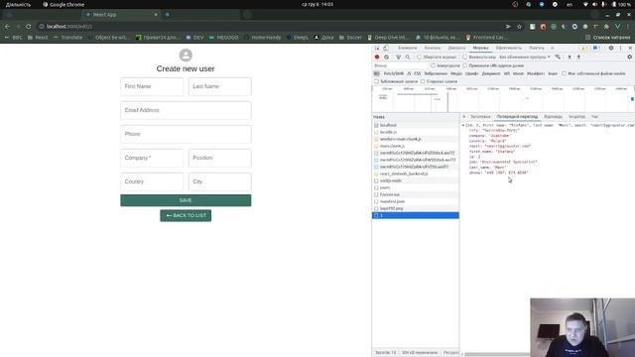Open the Response tab of the request
635x357 pixels.
(x=553, y=117)
